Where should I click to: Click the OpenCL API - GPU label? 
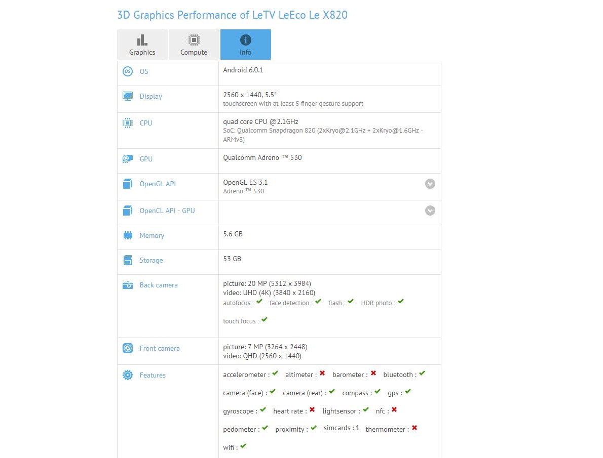click(x=167, y=211)
